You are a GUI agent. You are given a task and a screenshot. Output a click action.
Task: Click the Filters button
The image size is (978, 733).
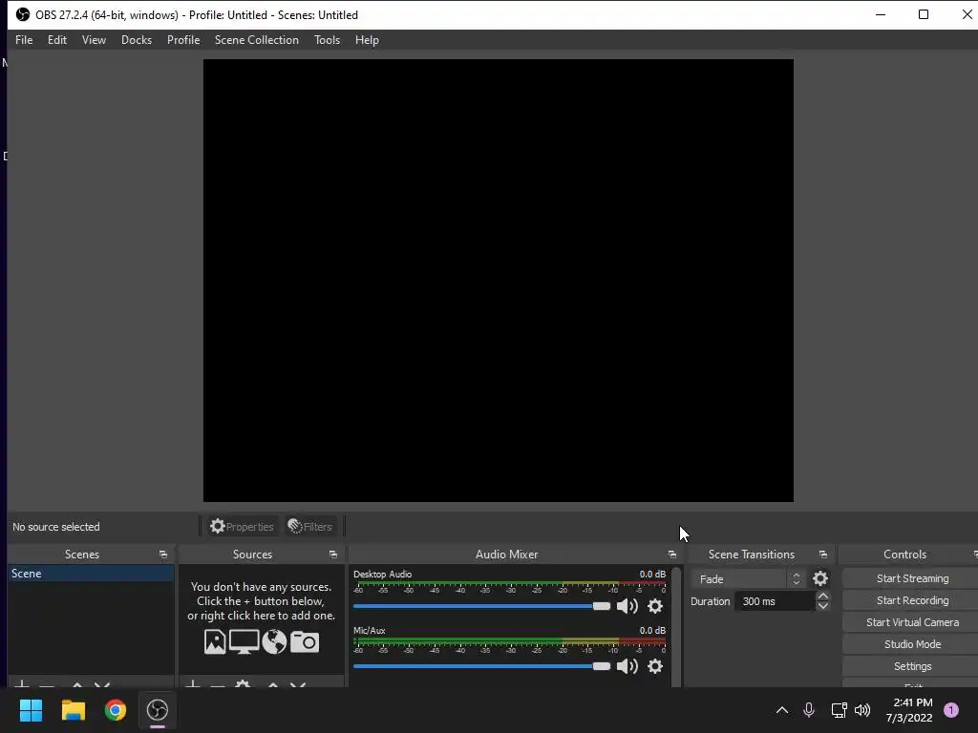click(310, 527)
